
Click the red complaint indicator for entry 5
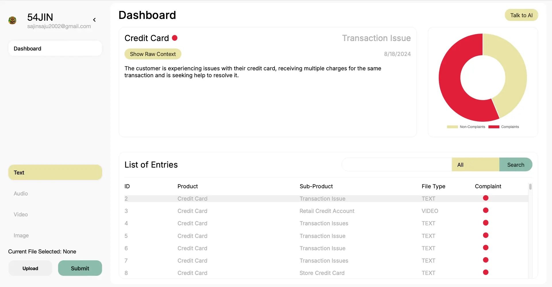[x=486, y=235]
